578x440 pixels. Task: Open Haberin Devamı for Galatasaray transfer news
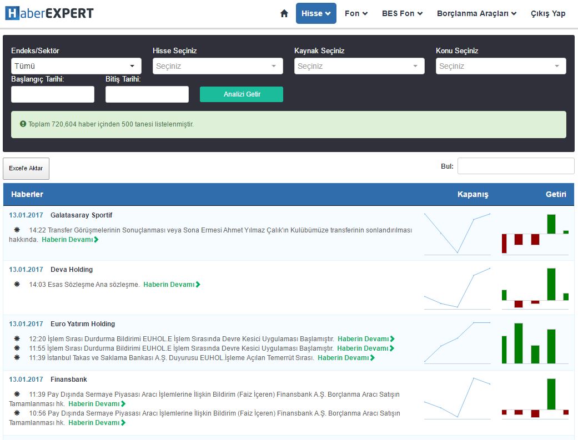click(70, 240)
